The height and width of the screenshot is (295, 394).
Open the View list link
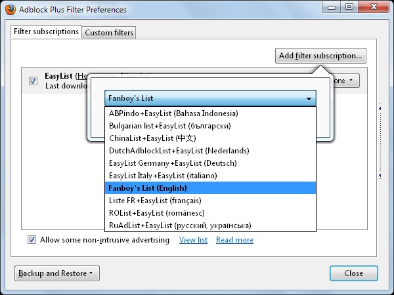(x=193, y=240)
